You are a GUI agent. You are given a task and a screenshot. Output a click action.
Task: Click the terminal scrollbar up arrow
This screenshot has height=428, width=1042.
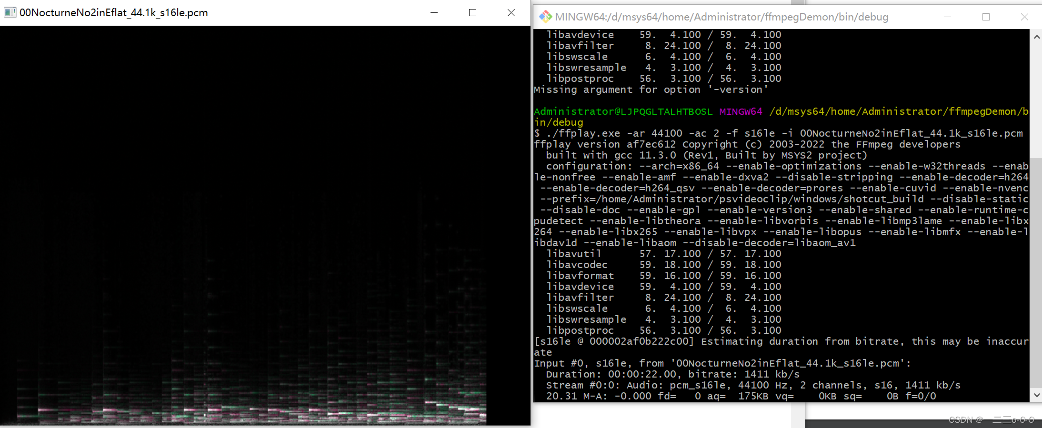pyautogui.click(x=1036, y=37)
